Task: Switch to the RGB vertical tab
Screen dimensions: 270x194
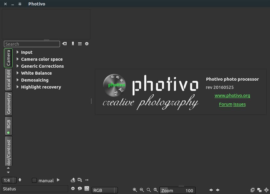Action: (8, 126)
